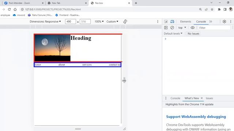The height and width of the screenshot is (131, 234).
Task: Open the Chrome profile avatar
Action: [x=231, y=9]
